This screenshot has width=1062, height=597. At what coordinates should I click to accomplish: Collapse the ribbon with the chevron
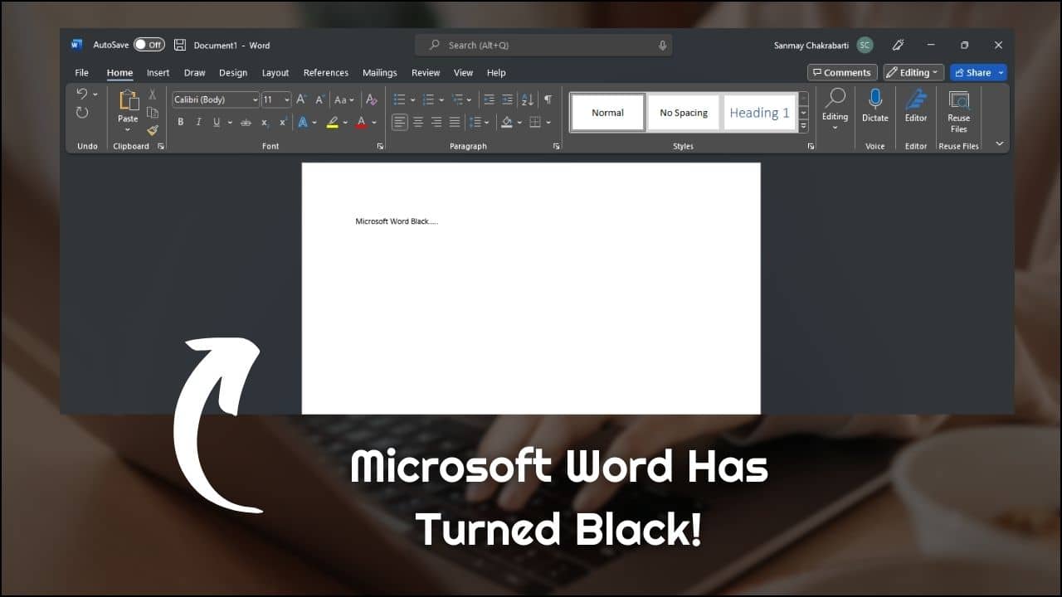1000,143
